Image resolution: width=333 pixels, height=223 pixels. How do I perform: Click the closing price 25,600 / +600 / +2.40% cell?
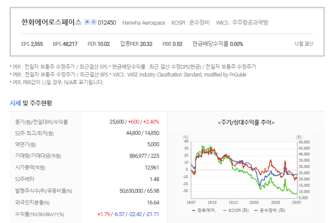[134, 122]
